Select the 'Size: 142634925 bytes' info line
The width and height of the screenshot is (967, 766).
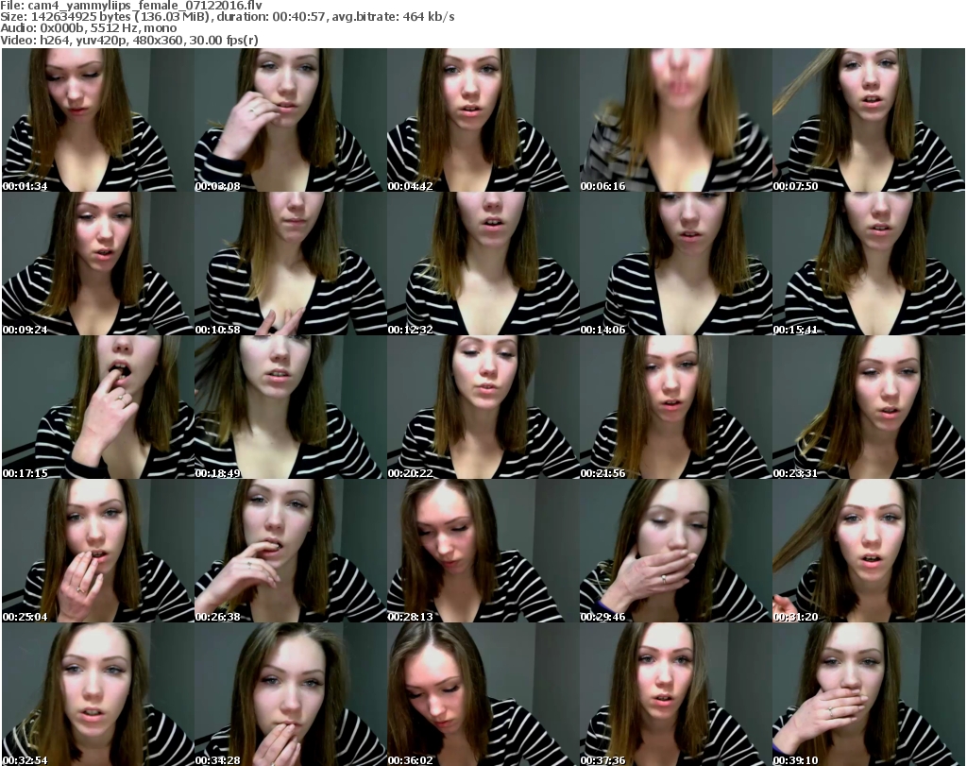(228, 17)
